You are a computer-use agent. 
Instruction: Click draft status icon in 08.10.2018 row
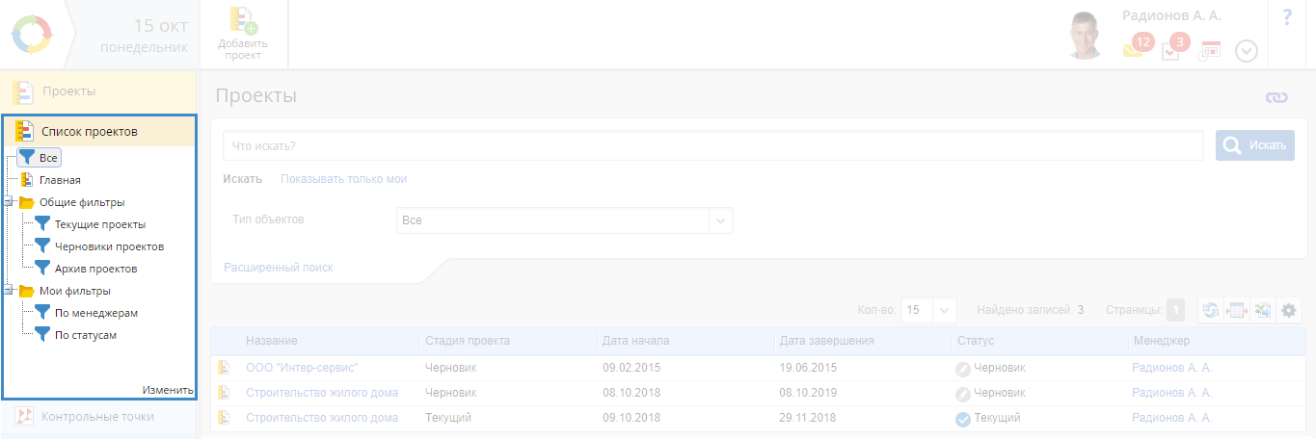(x=962, y=394)
